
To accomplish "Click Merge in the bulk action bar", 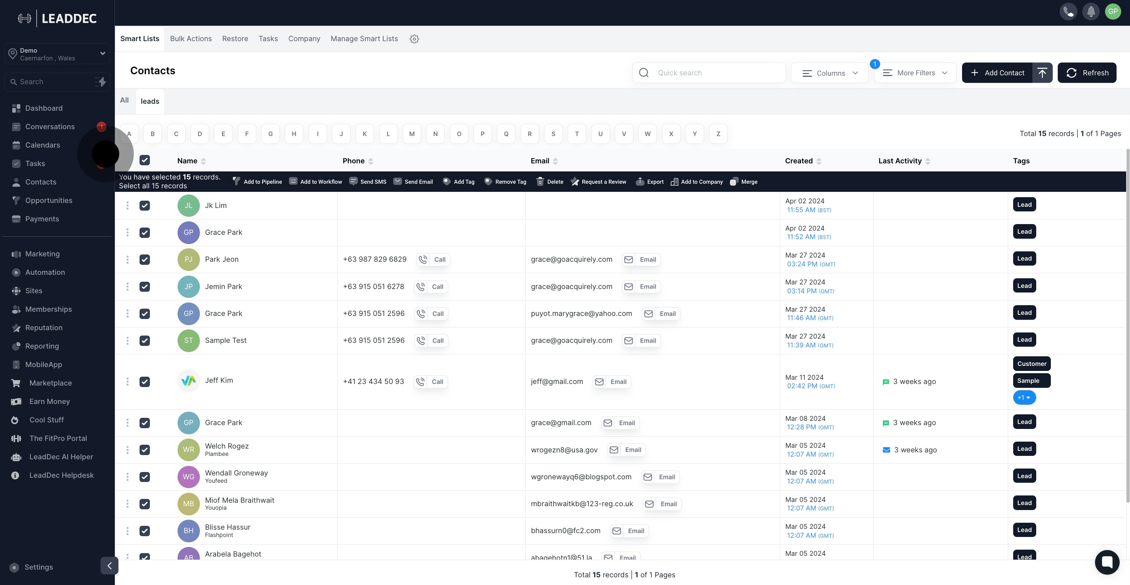I will point(744,181).
